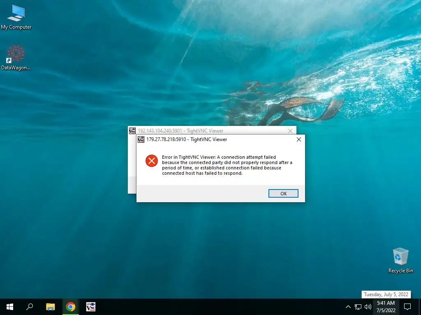The width and height of the screenshot is (421, 315).
Task: Click VNC icon in 192.143.104.240 title bar
Action: (x=132, y=131)
